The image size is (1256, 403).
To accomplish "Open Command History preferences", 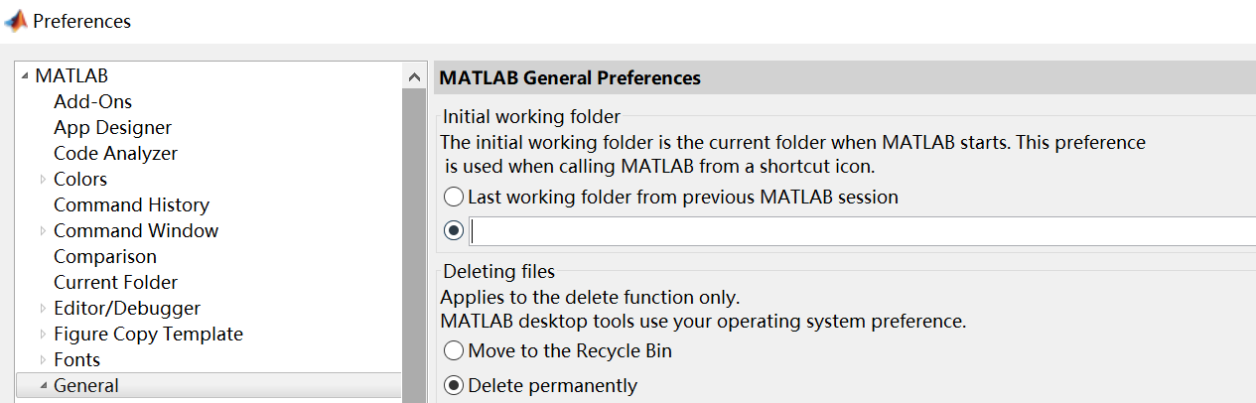I will (131, 205).
